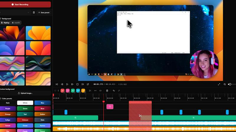Add a zoom effect with green magnifier button
236x132 pixels.
coord(73,91)
